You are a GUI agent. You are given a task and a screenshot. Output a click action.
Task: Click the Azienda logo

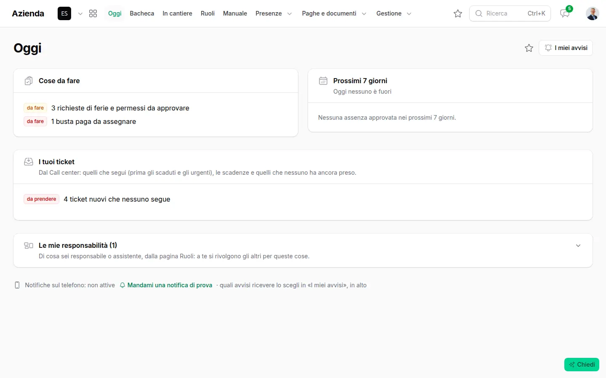[28, 13]
